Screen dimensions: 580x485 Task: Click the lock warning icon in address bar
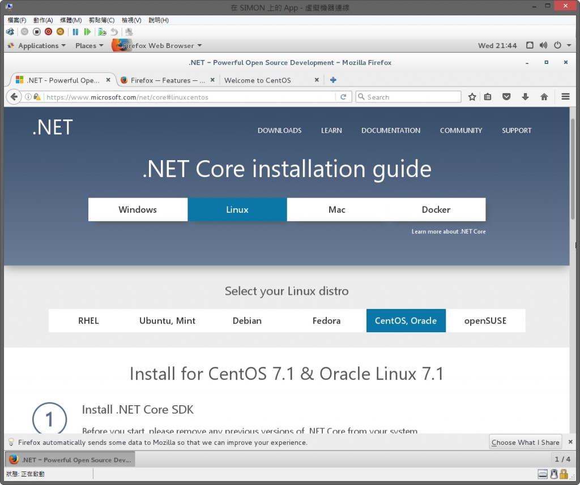tap(37, 97)
